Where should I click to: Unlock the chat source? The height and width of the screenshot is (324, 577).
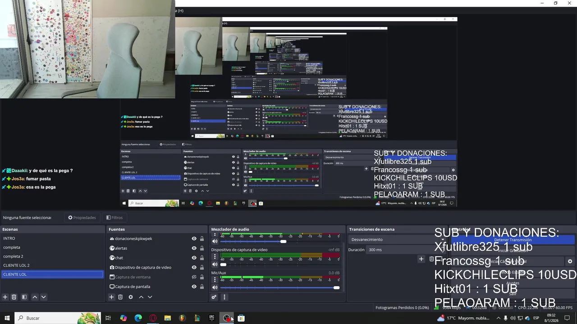[202, 258]
